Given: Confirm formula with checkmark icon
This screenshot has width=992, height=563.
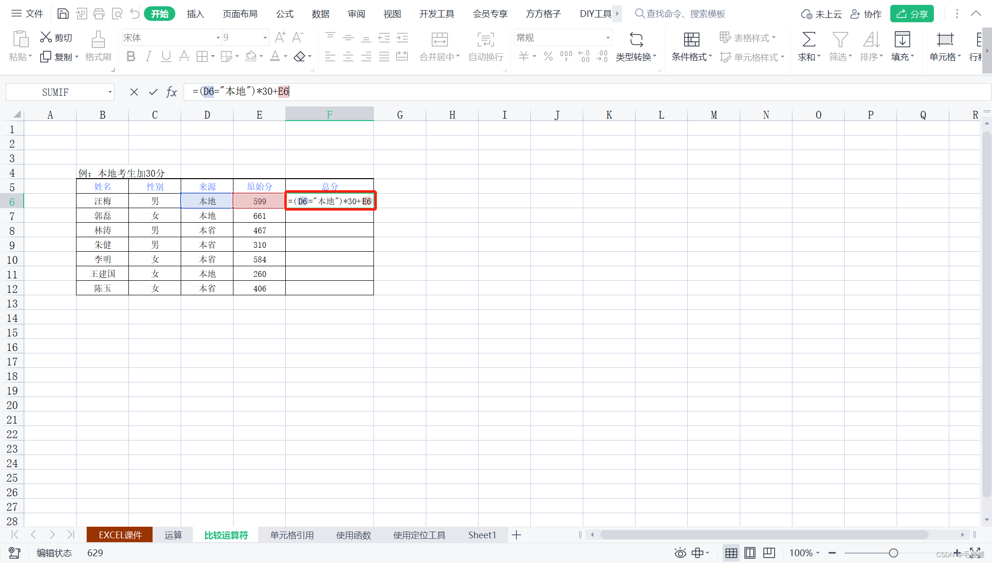Looking at the screenshot, I should [153, 92].
